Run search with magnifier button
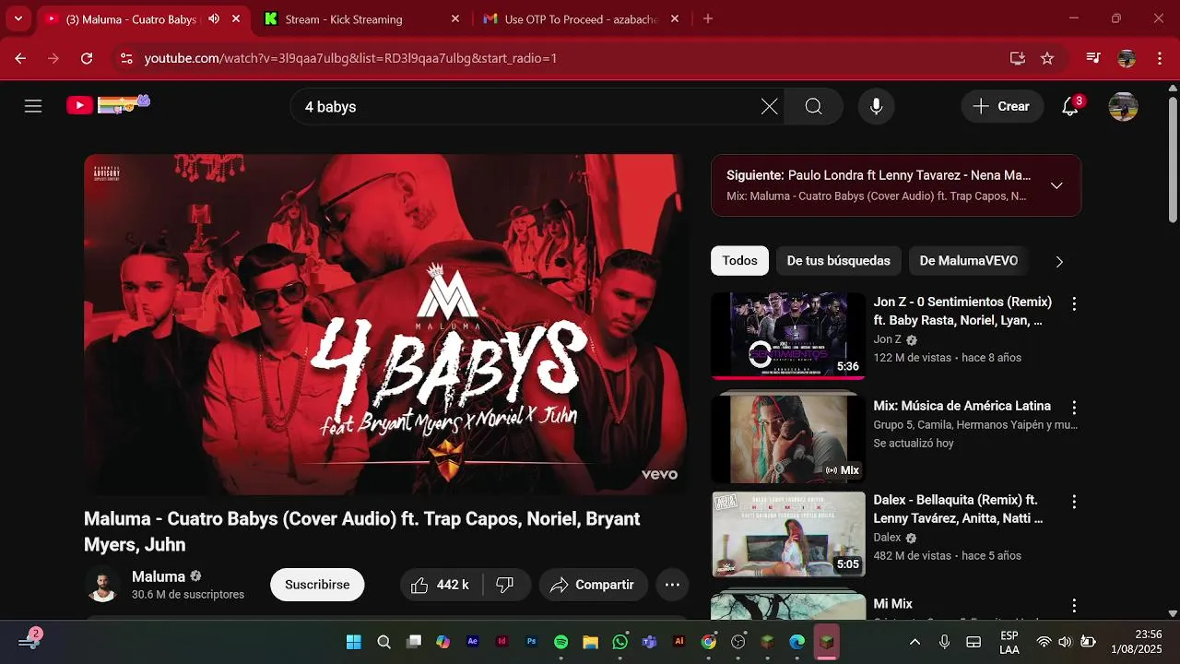The height and width of the screenshot is (664, 1180). click(813, 107)
